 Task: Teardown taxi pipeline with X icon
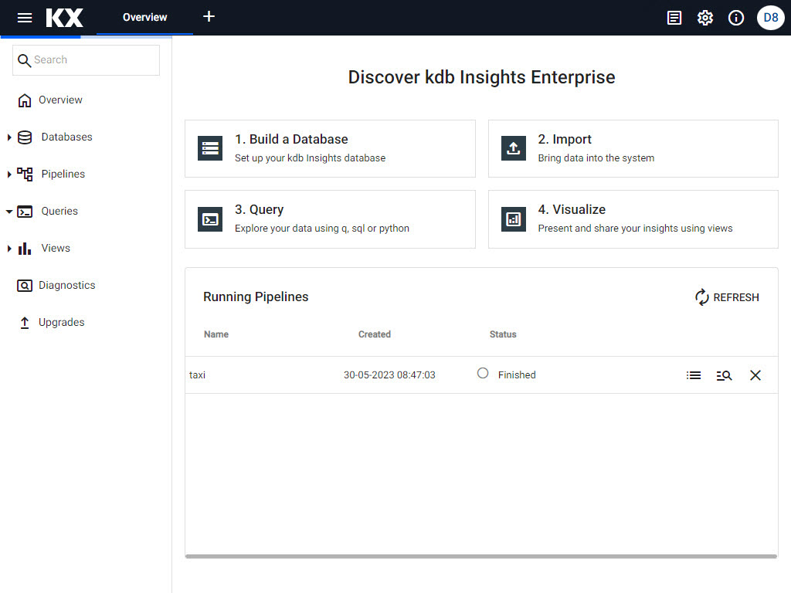click(x=755, y=376)
